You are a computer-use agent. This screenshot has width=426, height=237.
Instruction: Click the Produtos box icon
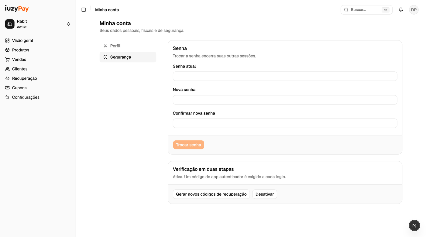(x=7, y=50)
